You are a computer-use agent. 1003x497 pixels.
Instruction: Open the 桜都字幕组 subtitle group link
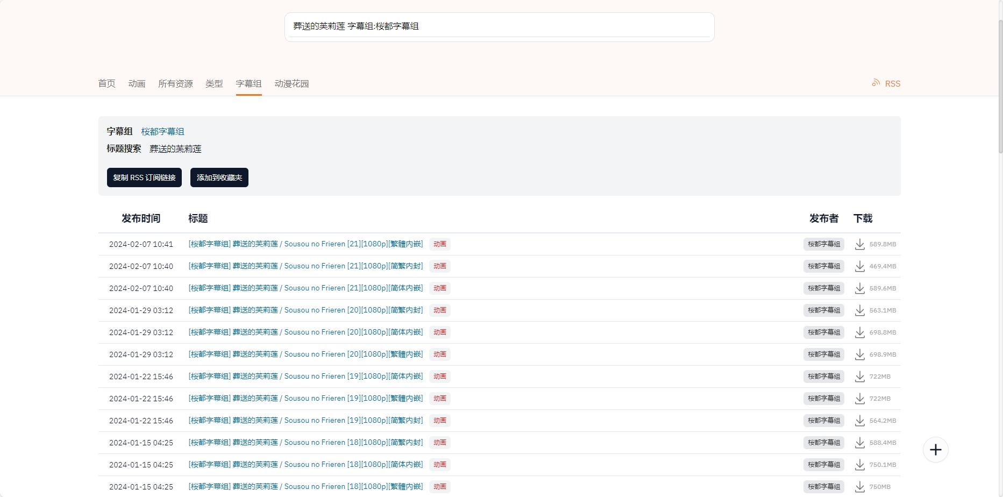pyautogui.click(x=162, y=132)
